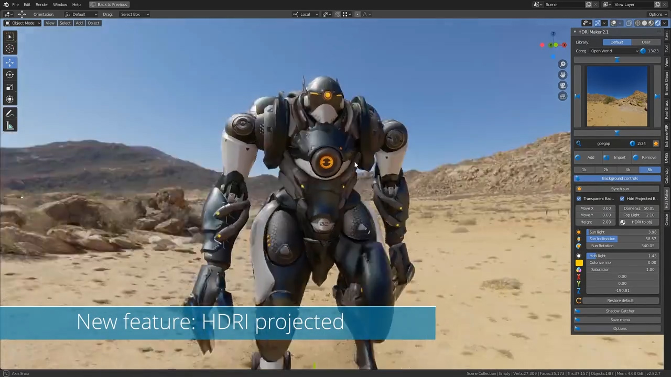
Task: Switch perspective/orthographic grid gizmo
Action: [562, 96]
